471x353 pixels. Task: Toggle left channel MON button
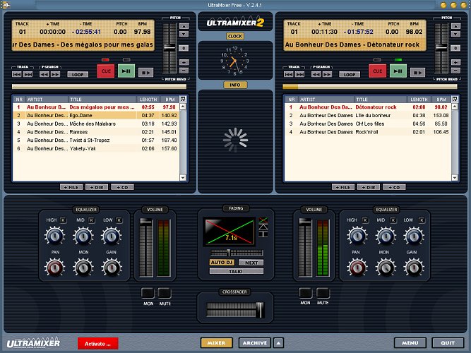coord(148,293)
